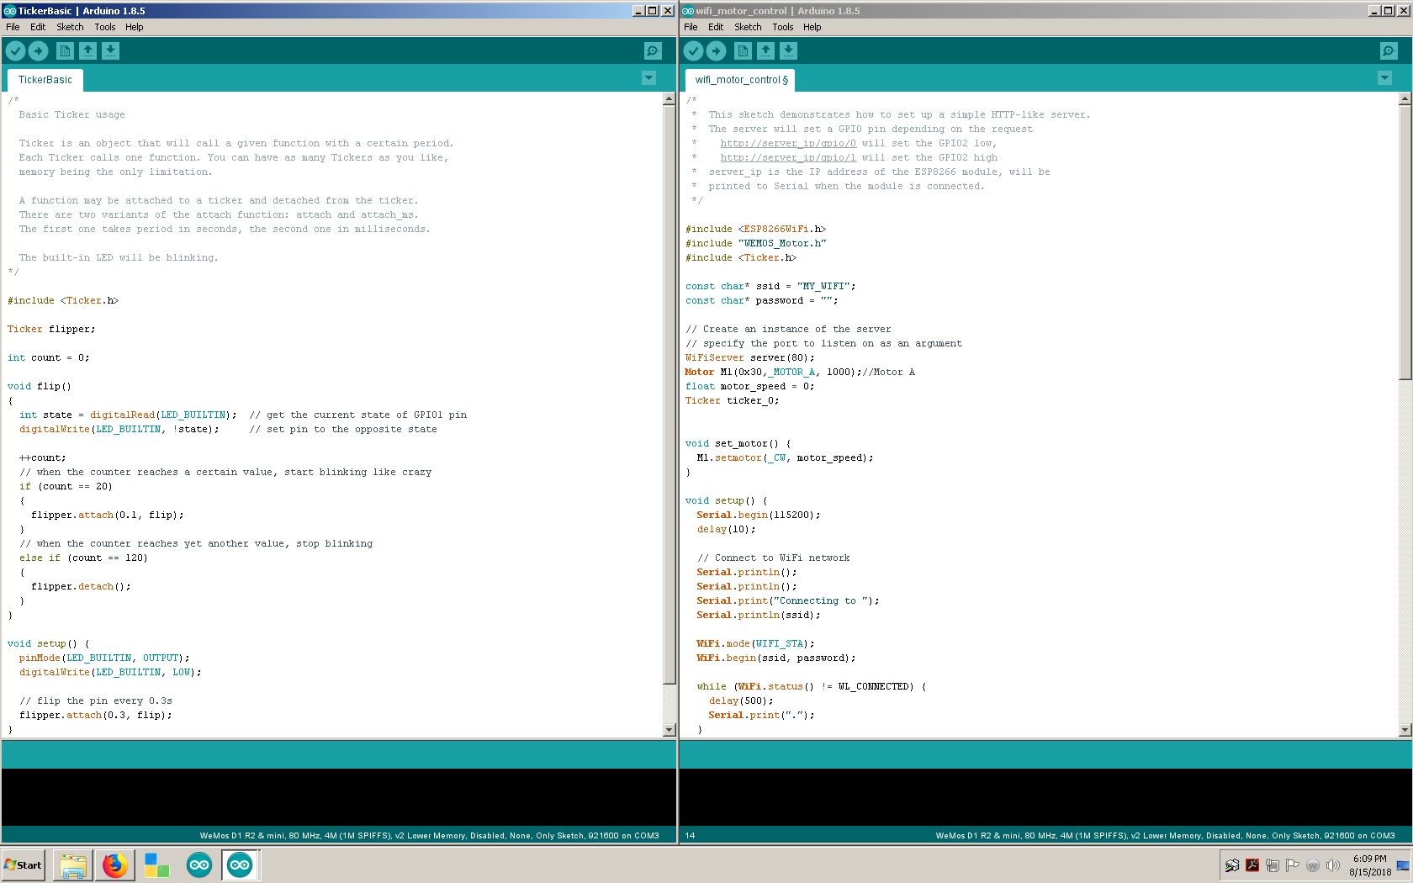Open File menu in wifi_motor_control window
1413x883 pixels.
pyautogui.click(x=691, y=27)
